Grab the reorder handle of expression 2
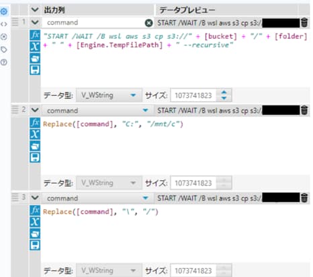 coord(15,110)
